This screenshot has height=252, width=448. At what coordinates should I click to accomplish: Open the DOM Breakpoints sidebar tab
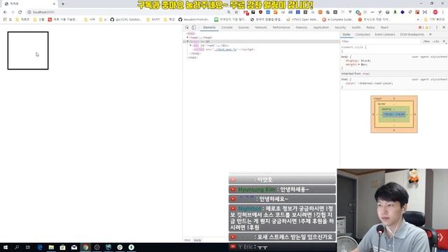tap(412, 34)
